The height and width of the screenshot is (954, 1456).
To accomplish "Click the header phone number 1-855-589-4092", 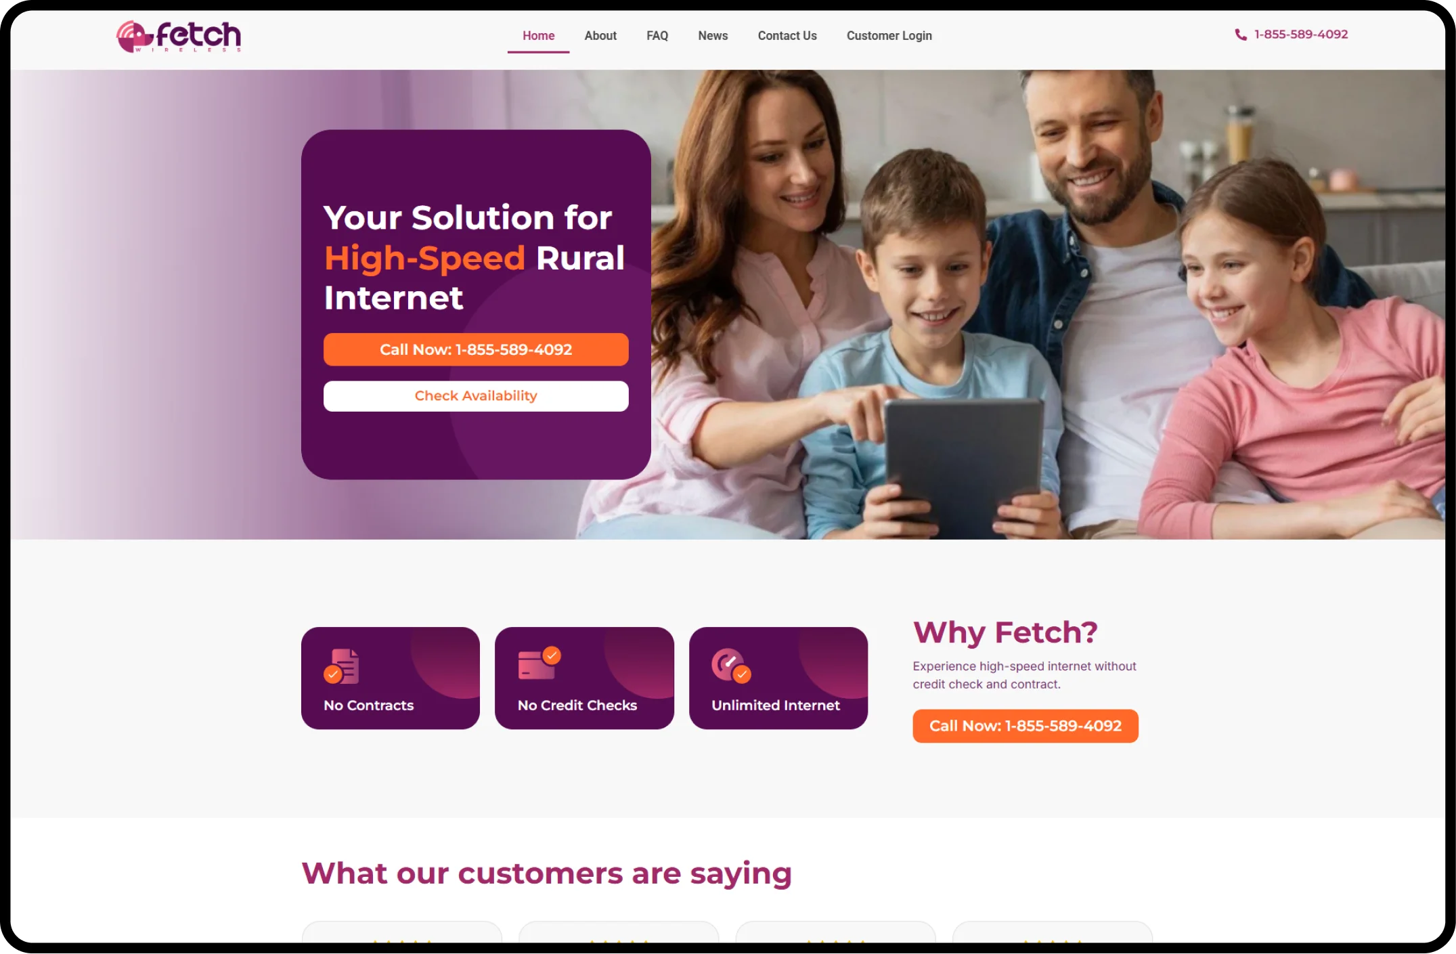I will click(x=1300, y=35).
